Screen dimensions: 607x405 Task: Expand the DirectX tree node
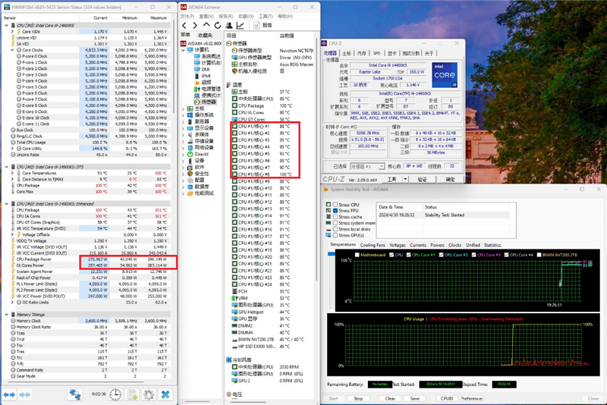click(184, 155)
